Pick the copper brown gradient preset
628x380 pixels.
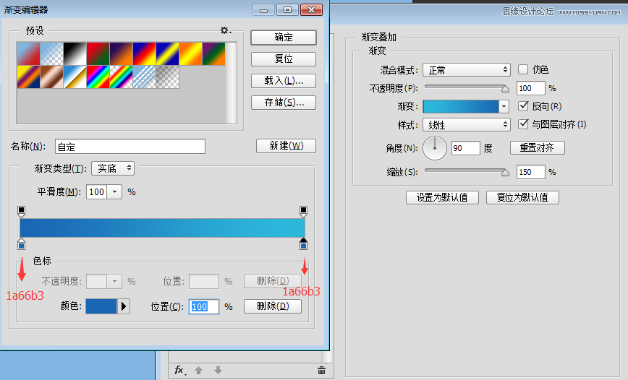tap(51, 77)
